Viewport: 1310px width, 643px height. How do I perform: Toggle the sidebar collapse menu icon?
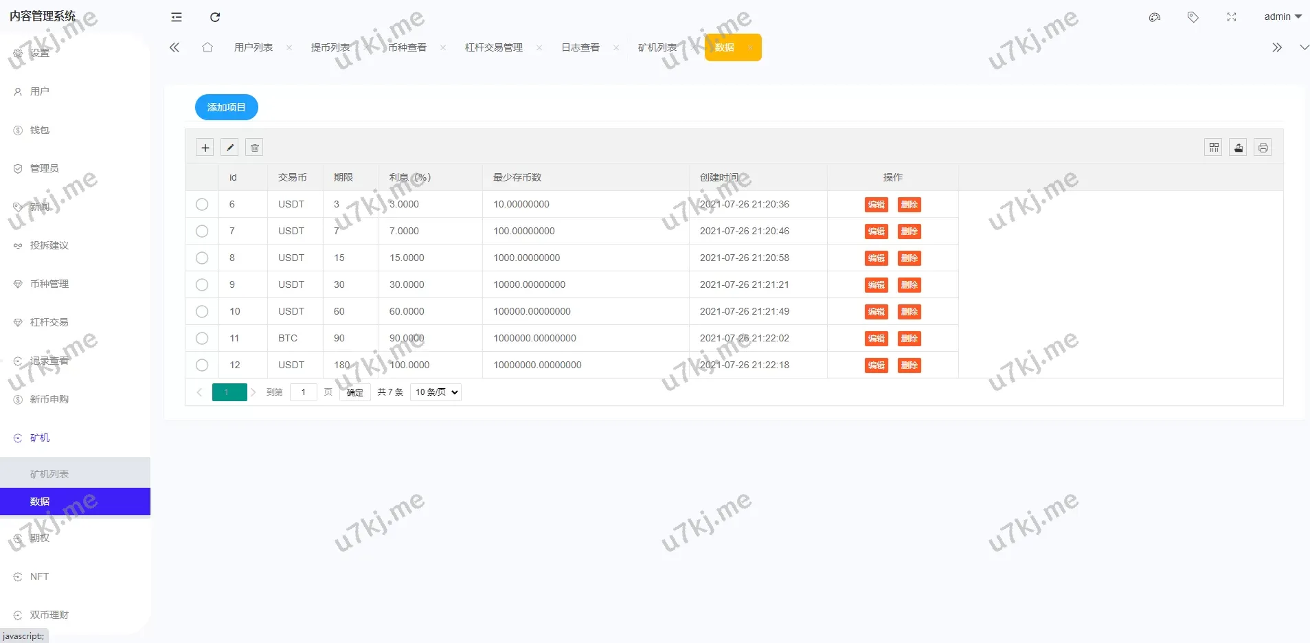[x=177, y=17]
